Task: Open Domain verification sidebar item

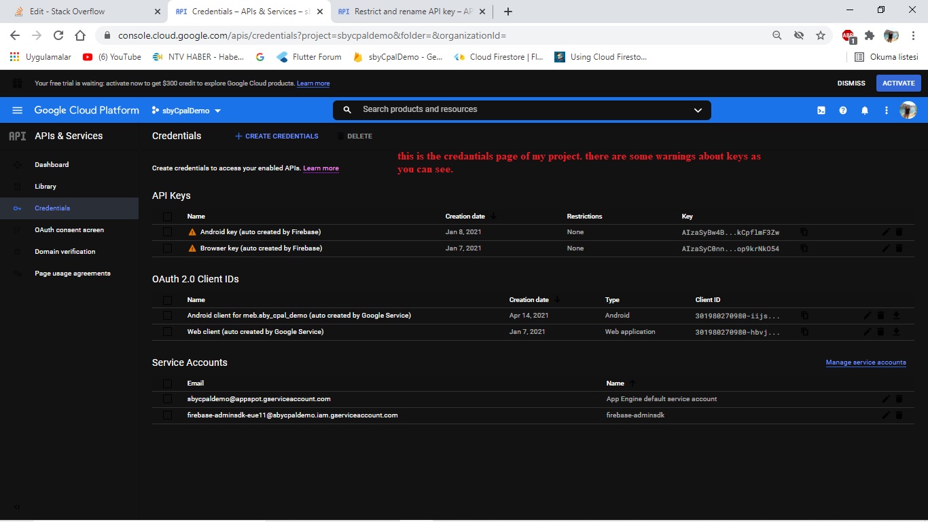Action: click(65, 252)
